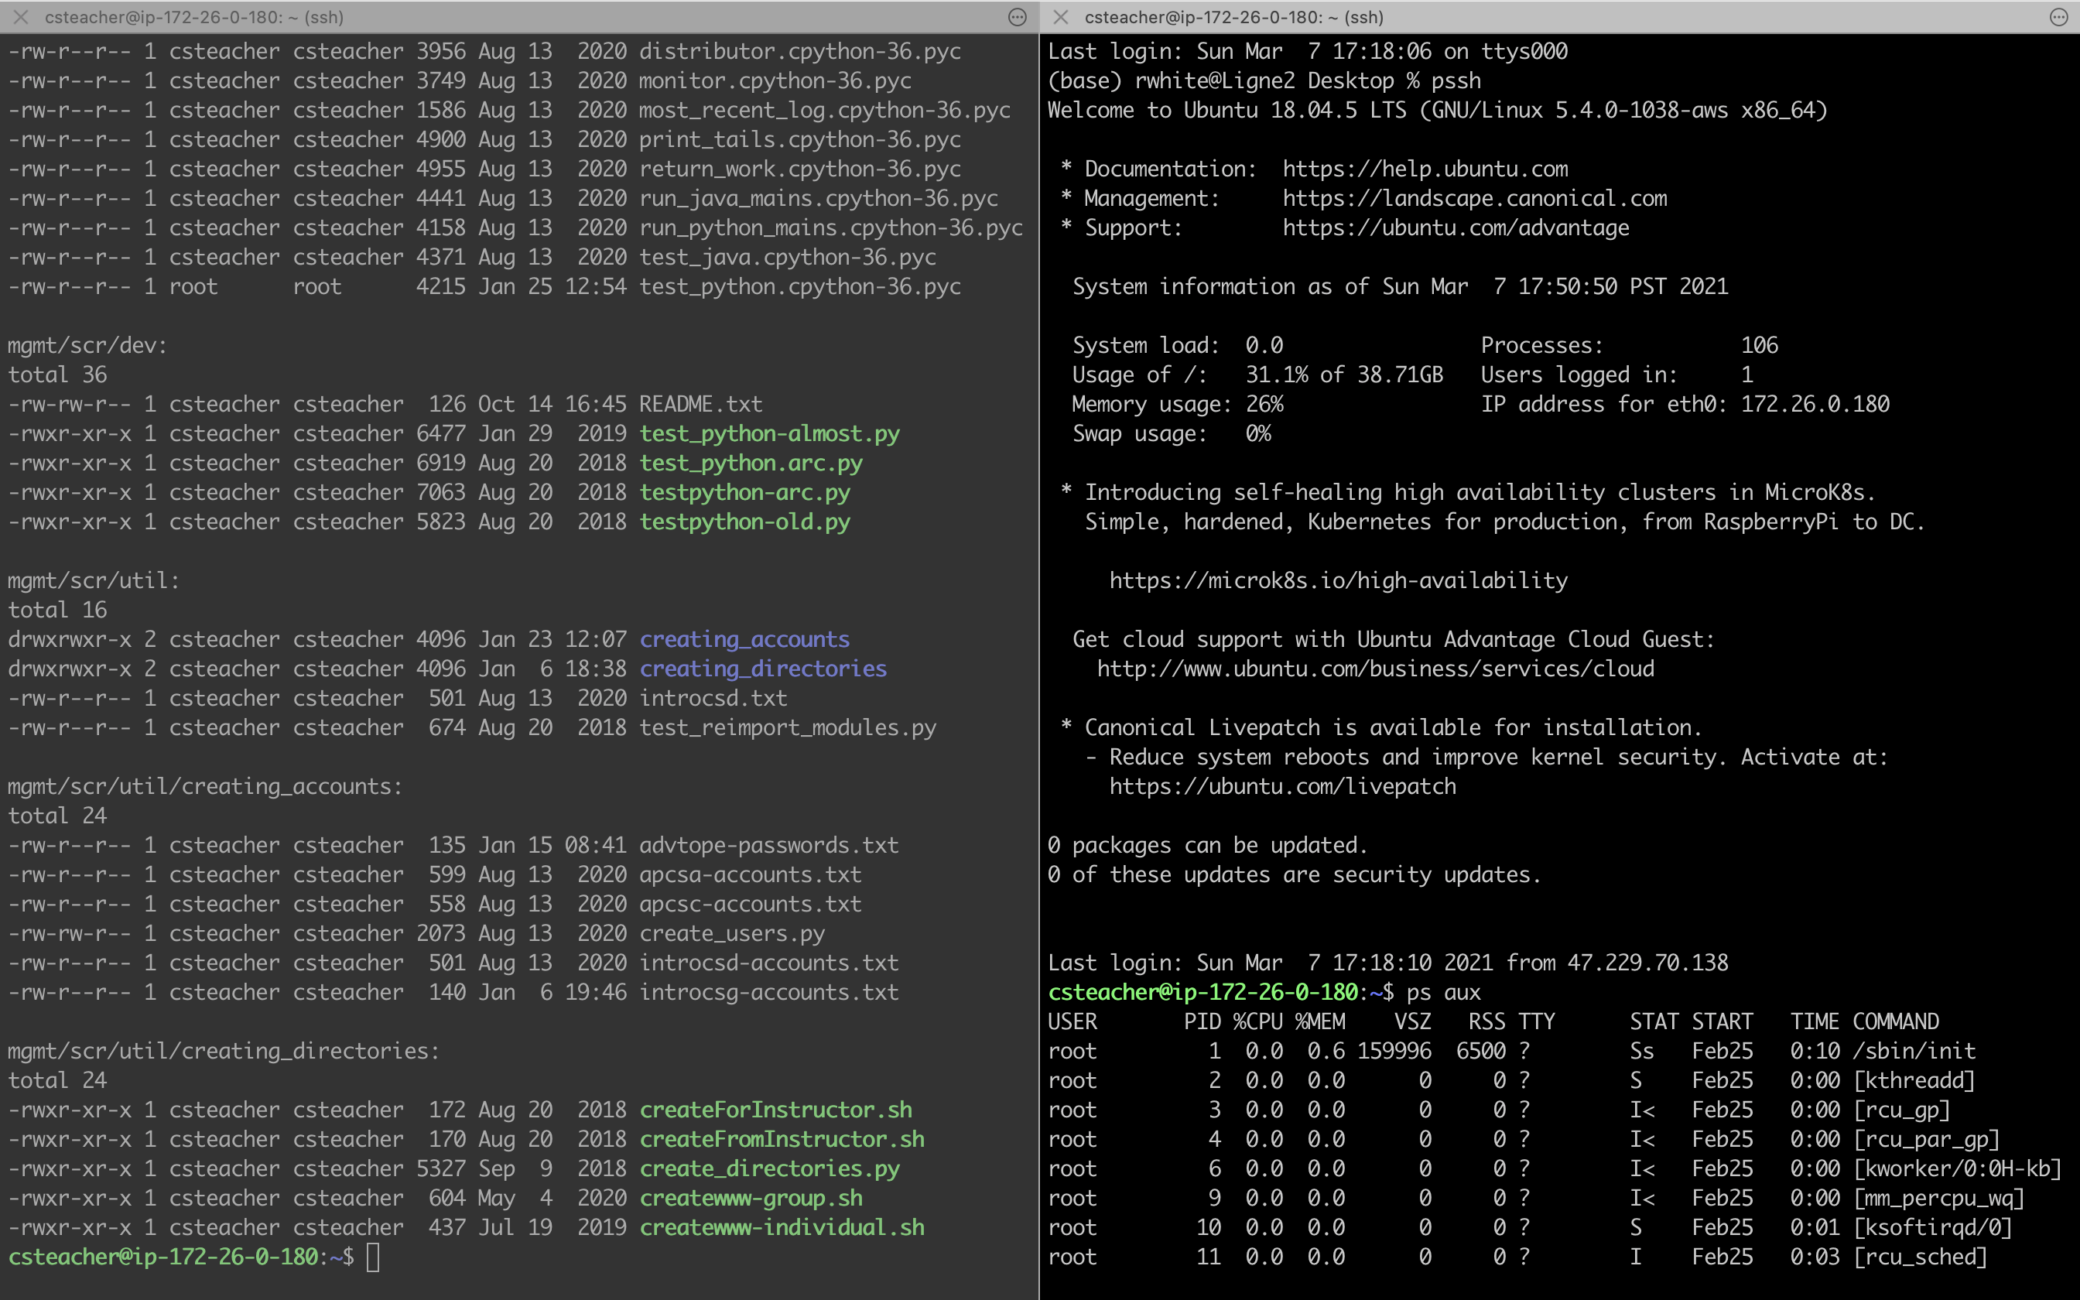Screen dimensions: 2080x1300
Task: Click the create_directories.py file name
Action: point(769,1169)
